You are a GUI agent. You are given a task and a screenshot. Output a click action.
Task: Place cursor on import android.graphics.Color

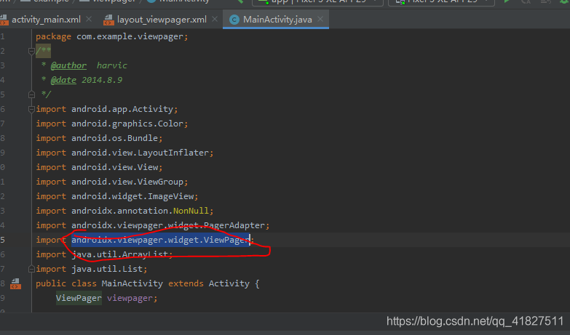click(x=112, y=124)
